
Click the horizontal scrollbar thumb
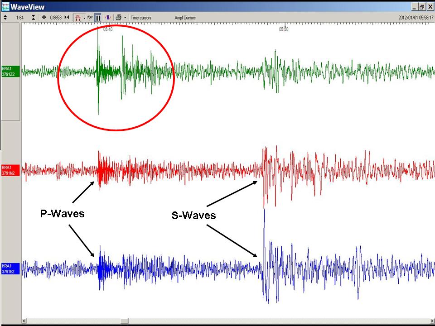124,321
